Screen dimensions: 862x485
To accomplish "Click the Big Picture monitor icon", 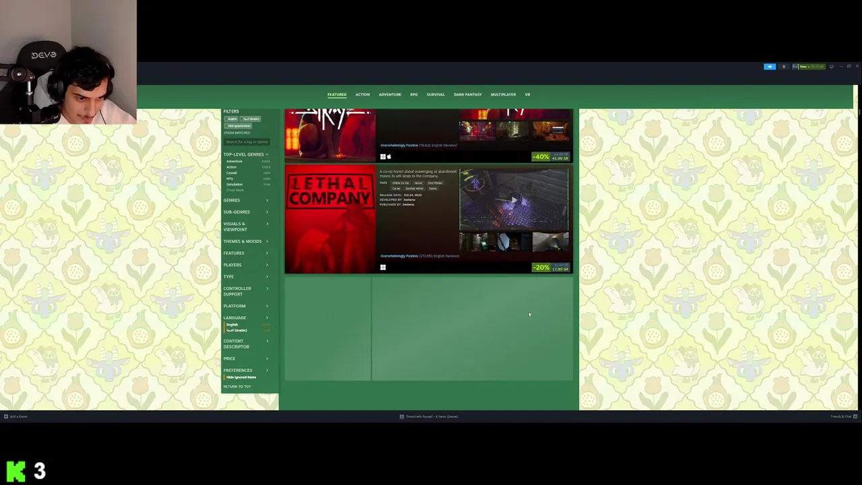I will [832, 67].
